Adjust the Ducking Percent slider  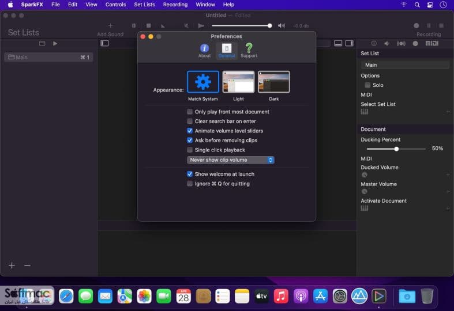click(x=396, y=149)
